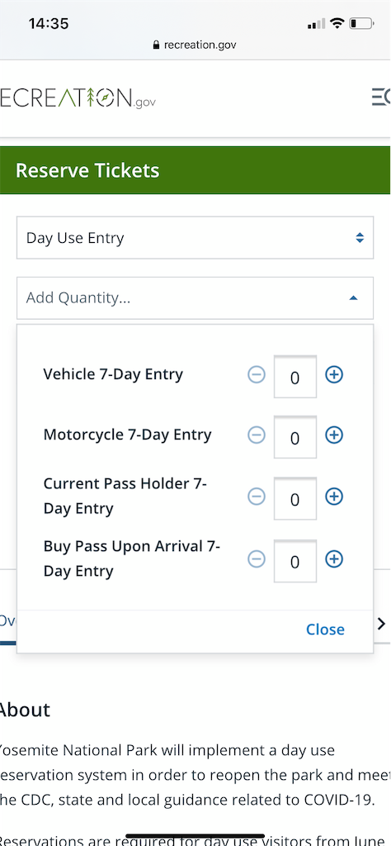The width and height of the screenshot is (391, 846).
Task: Tap the recreation.gov address bar
Action: pos(195,45)
